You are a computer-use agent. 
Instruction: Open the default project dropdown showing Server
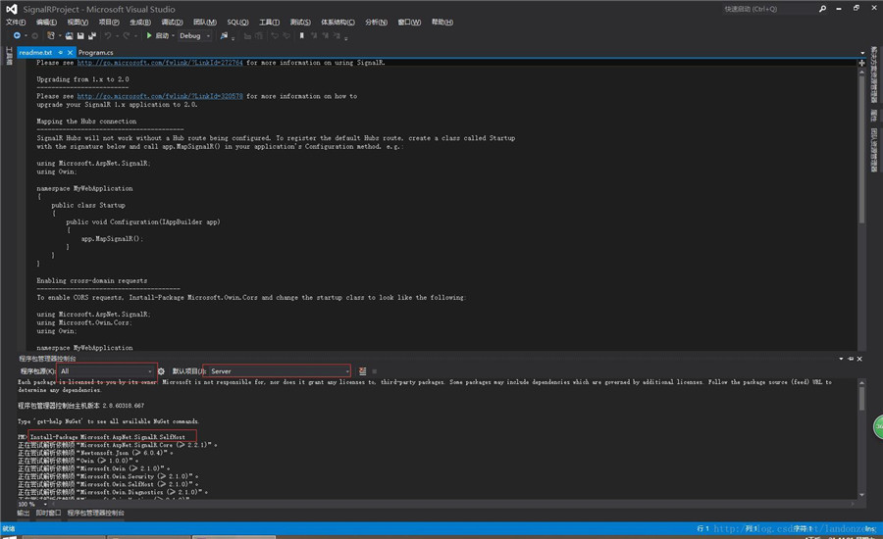coord(346,371)
